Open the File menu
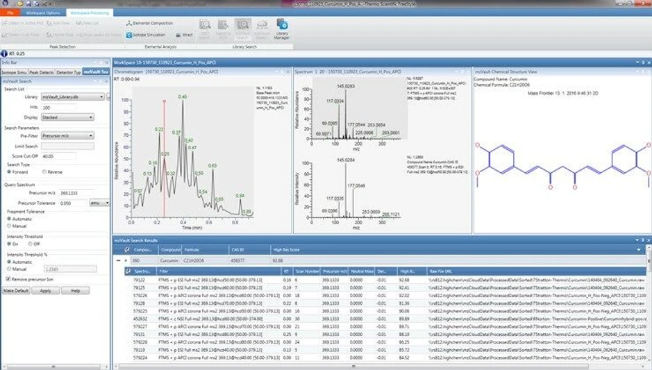The image size is (652, 370). 9,13
